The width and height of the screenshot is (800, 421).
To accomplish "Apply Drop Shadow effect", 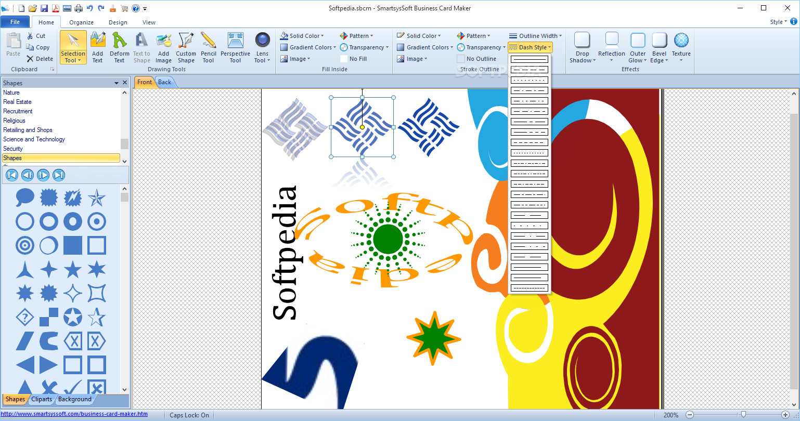I will (583, 47).
